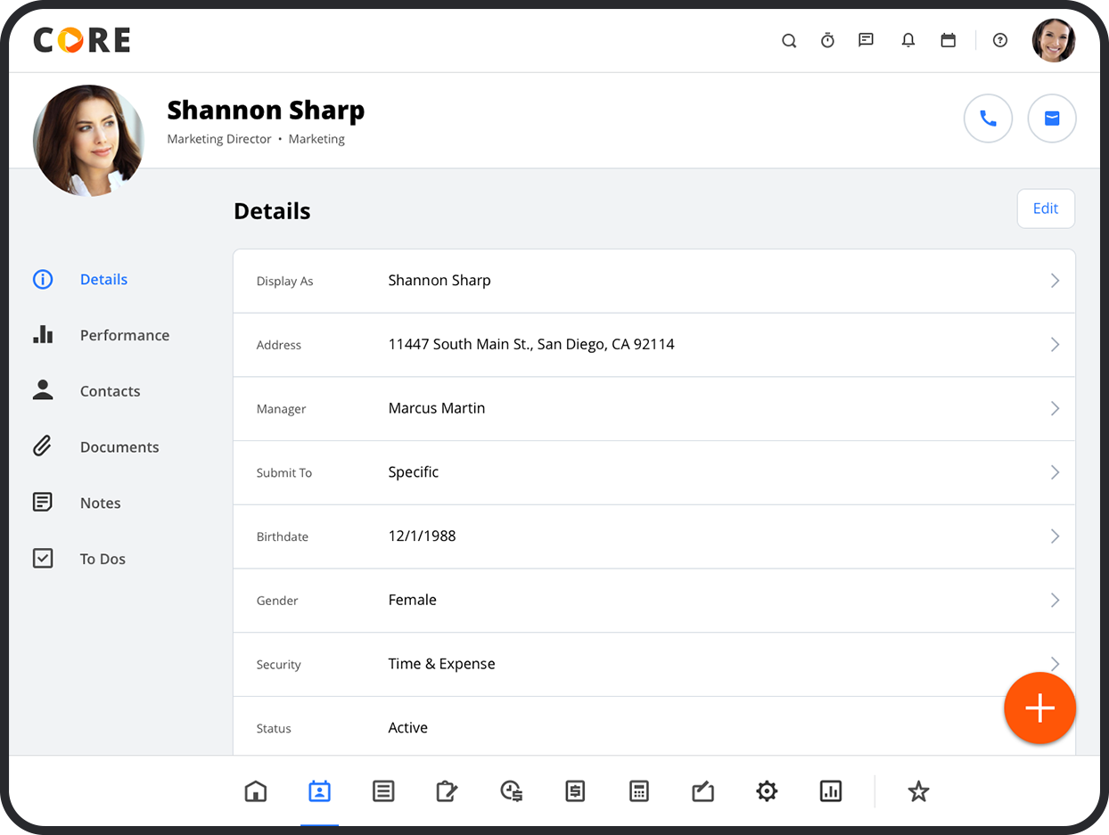The image size is (1109, 835).
Task: Open the To Dos section
Action: 103,560
